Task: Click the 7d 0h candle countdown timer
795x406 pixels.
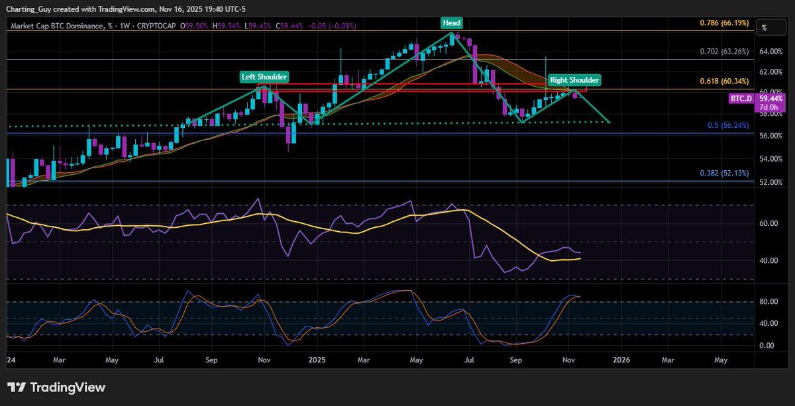Action: [768, 105]
